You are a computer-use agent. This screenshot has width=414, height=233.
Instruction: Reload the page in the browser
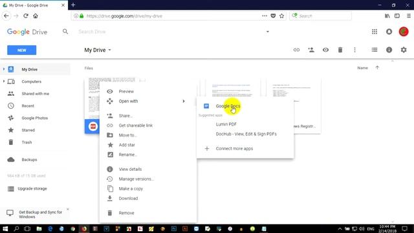(26, 16)
